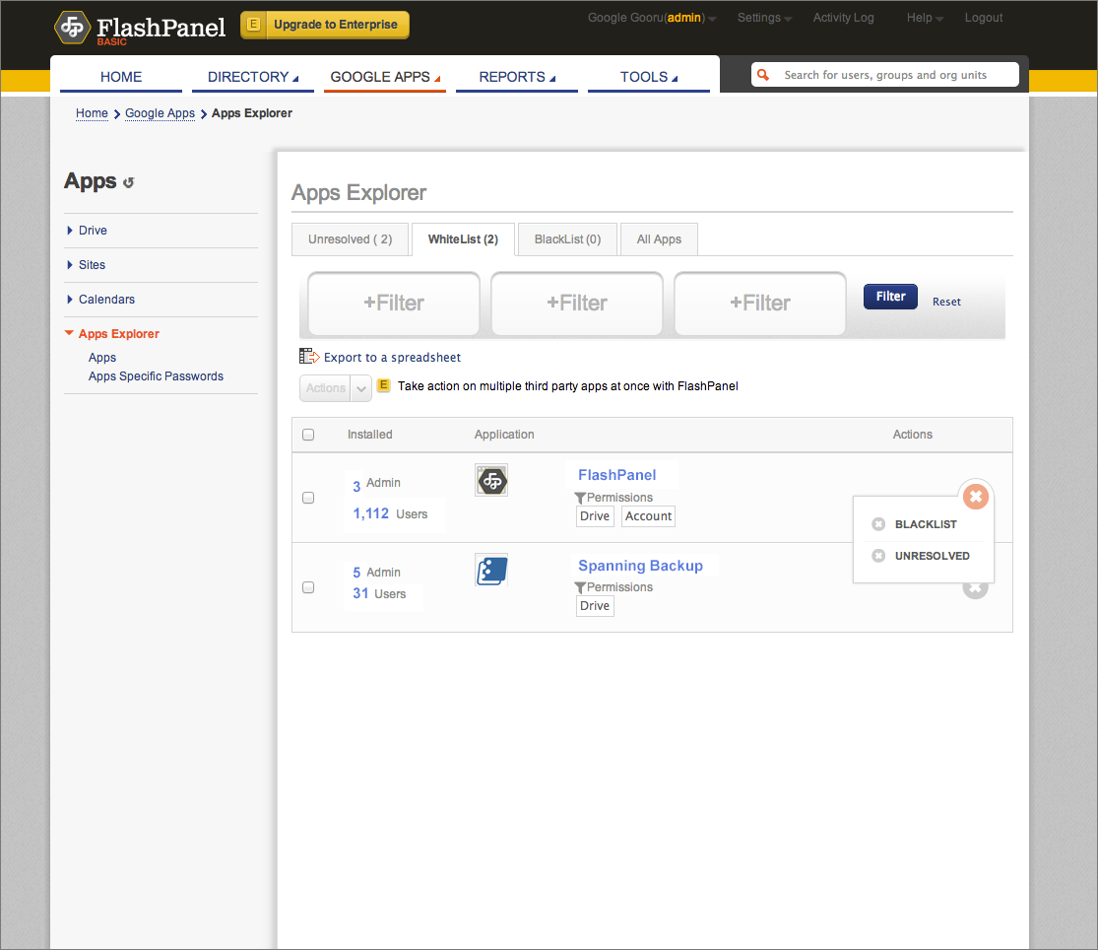The width and height of the screenshot is (1098, 950).
Task: Click the Upgrade to Enterprise button
Action: tap(325, 25)
